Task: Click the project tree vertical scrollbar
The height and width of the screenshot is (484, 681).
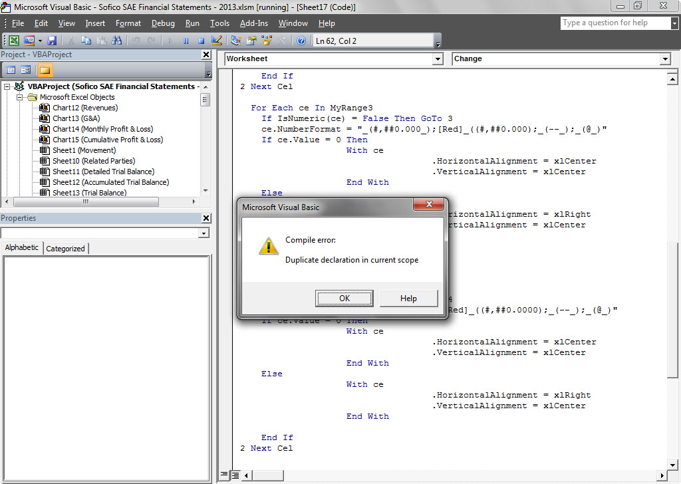Action: tap(205, 100)
